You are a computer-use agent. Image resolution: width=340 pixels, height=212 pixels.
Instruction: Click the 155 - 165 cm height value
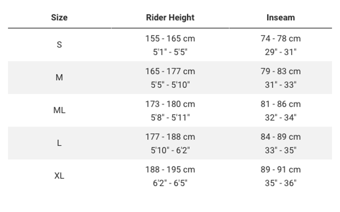pyautogui.click(x=170, y=38)
